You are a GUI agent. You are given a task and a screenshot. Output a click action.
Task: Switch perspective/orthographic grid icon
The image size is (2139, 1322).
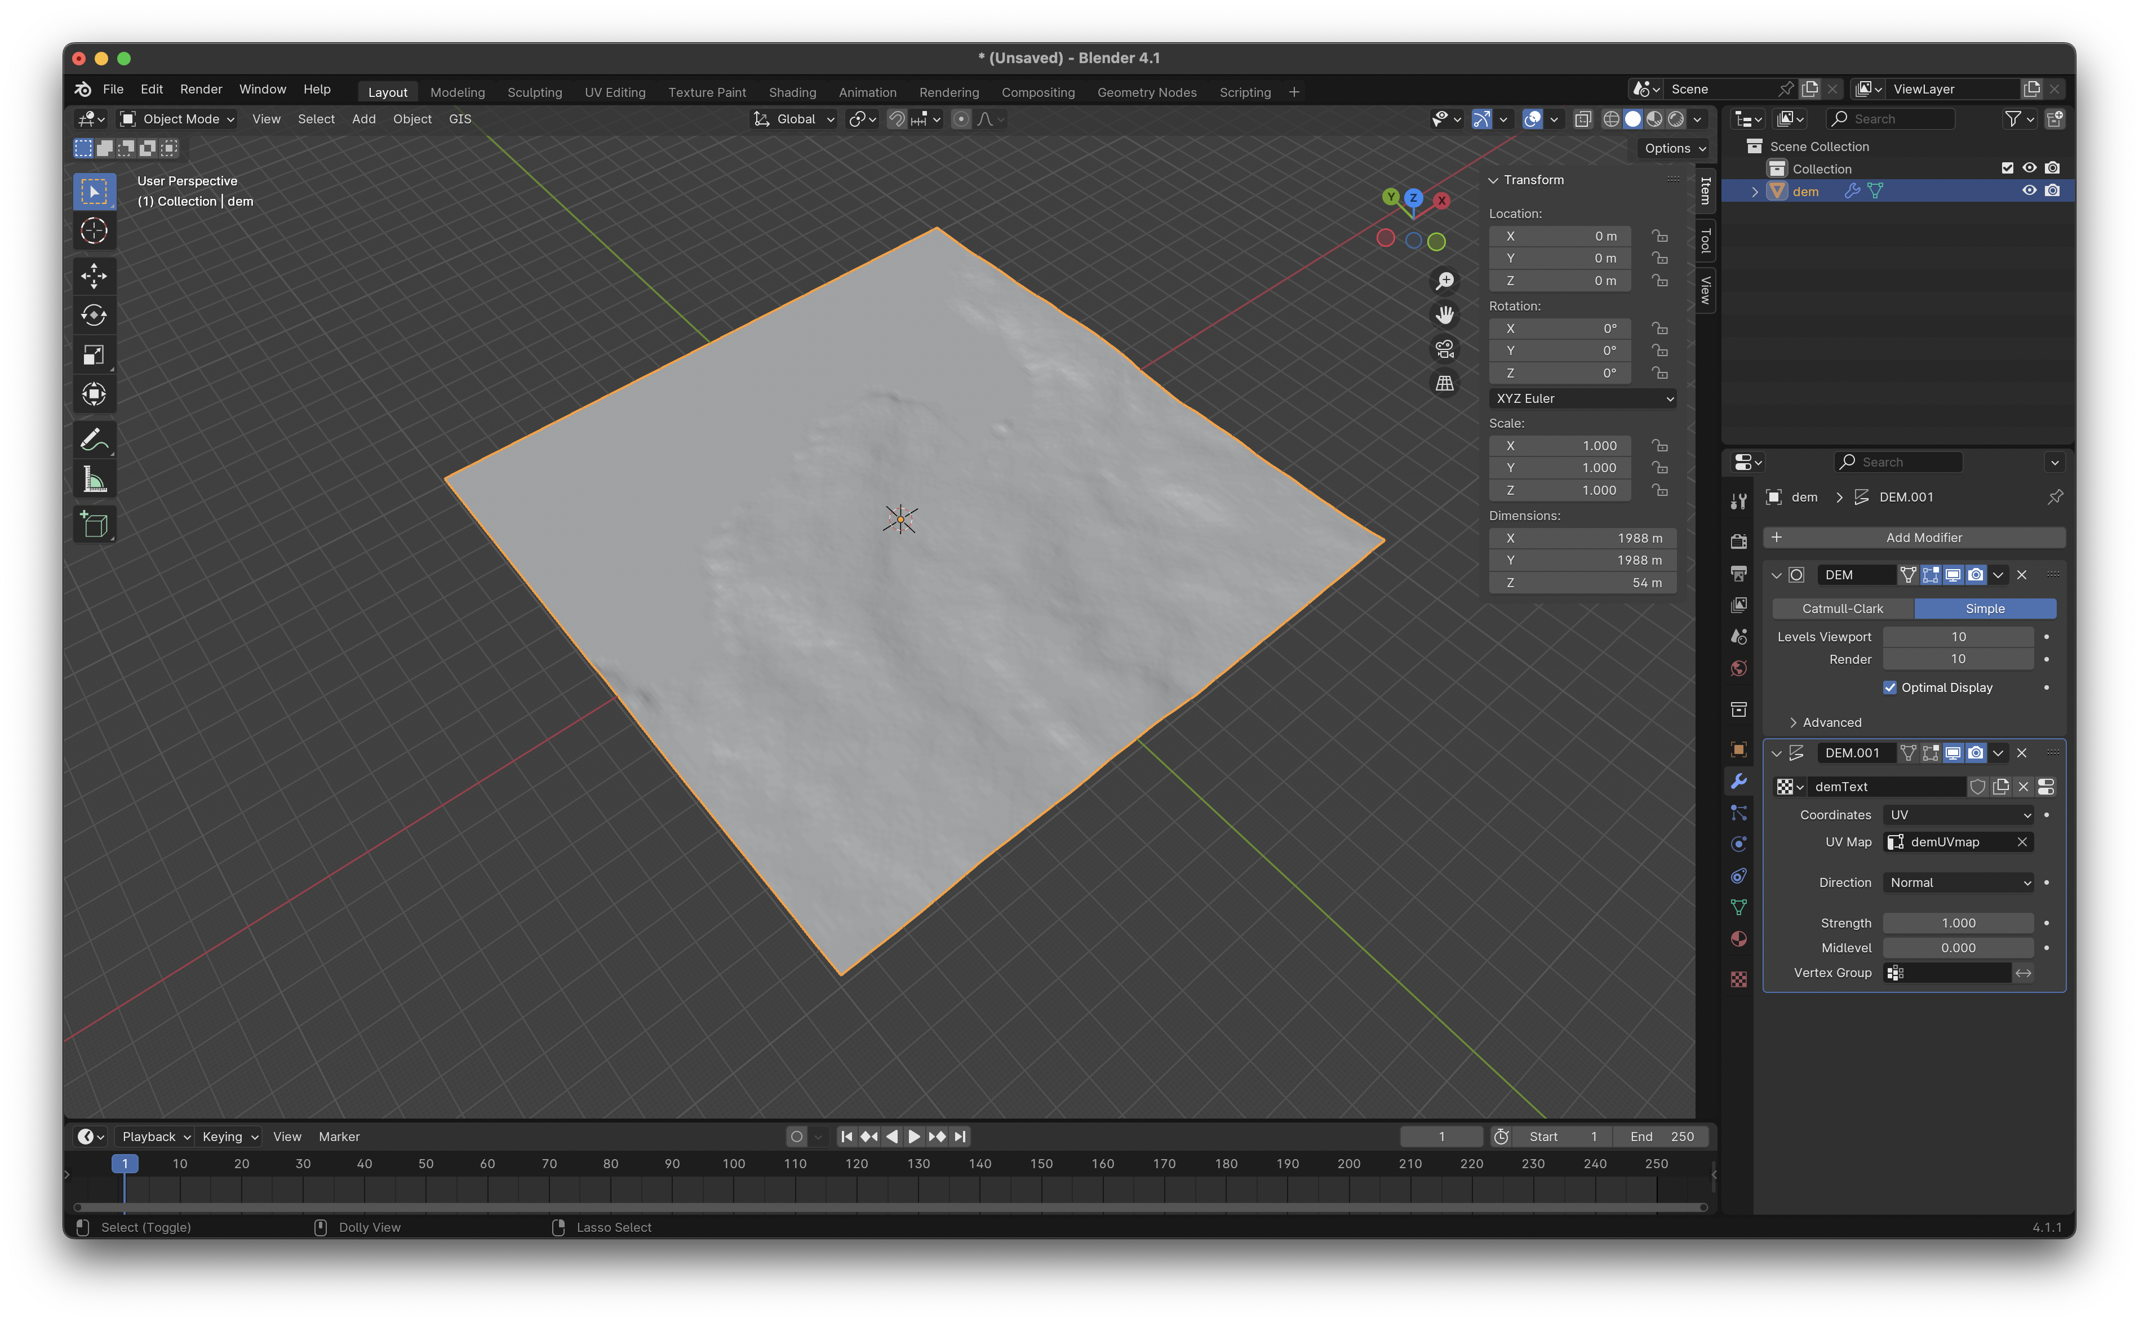1445,383
